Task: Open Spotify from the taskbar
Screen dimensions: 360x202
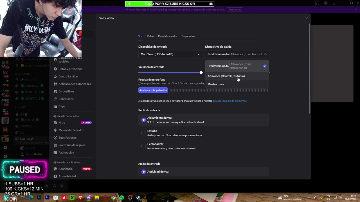Action: coord(121,198)
